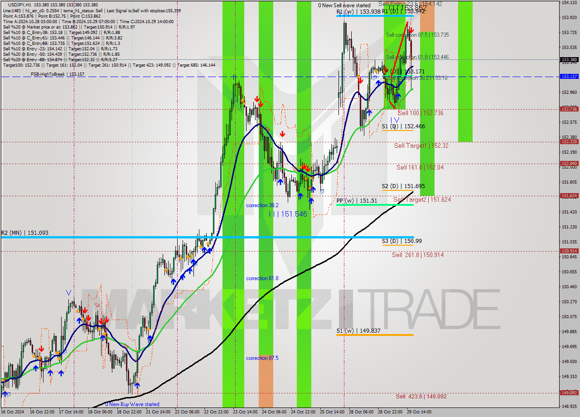Screen dimensions: 580x417
Task: Click the red 152.320 price axis tag
Action: point(569,142)
